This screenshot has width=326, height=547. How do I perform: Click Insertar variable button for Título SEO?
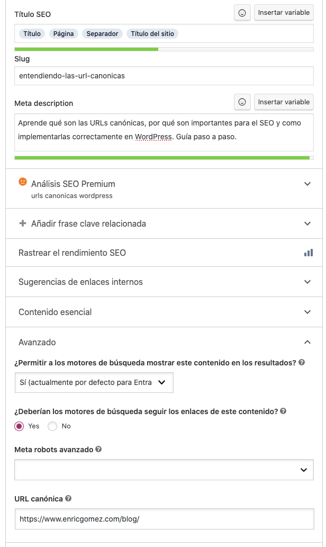click(x=284, y=13)
